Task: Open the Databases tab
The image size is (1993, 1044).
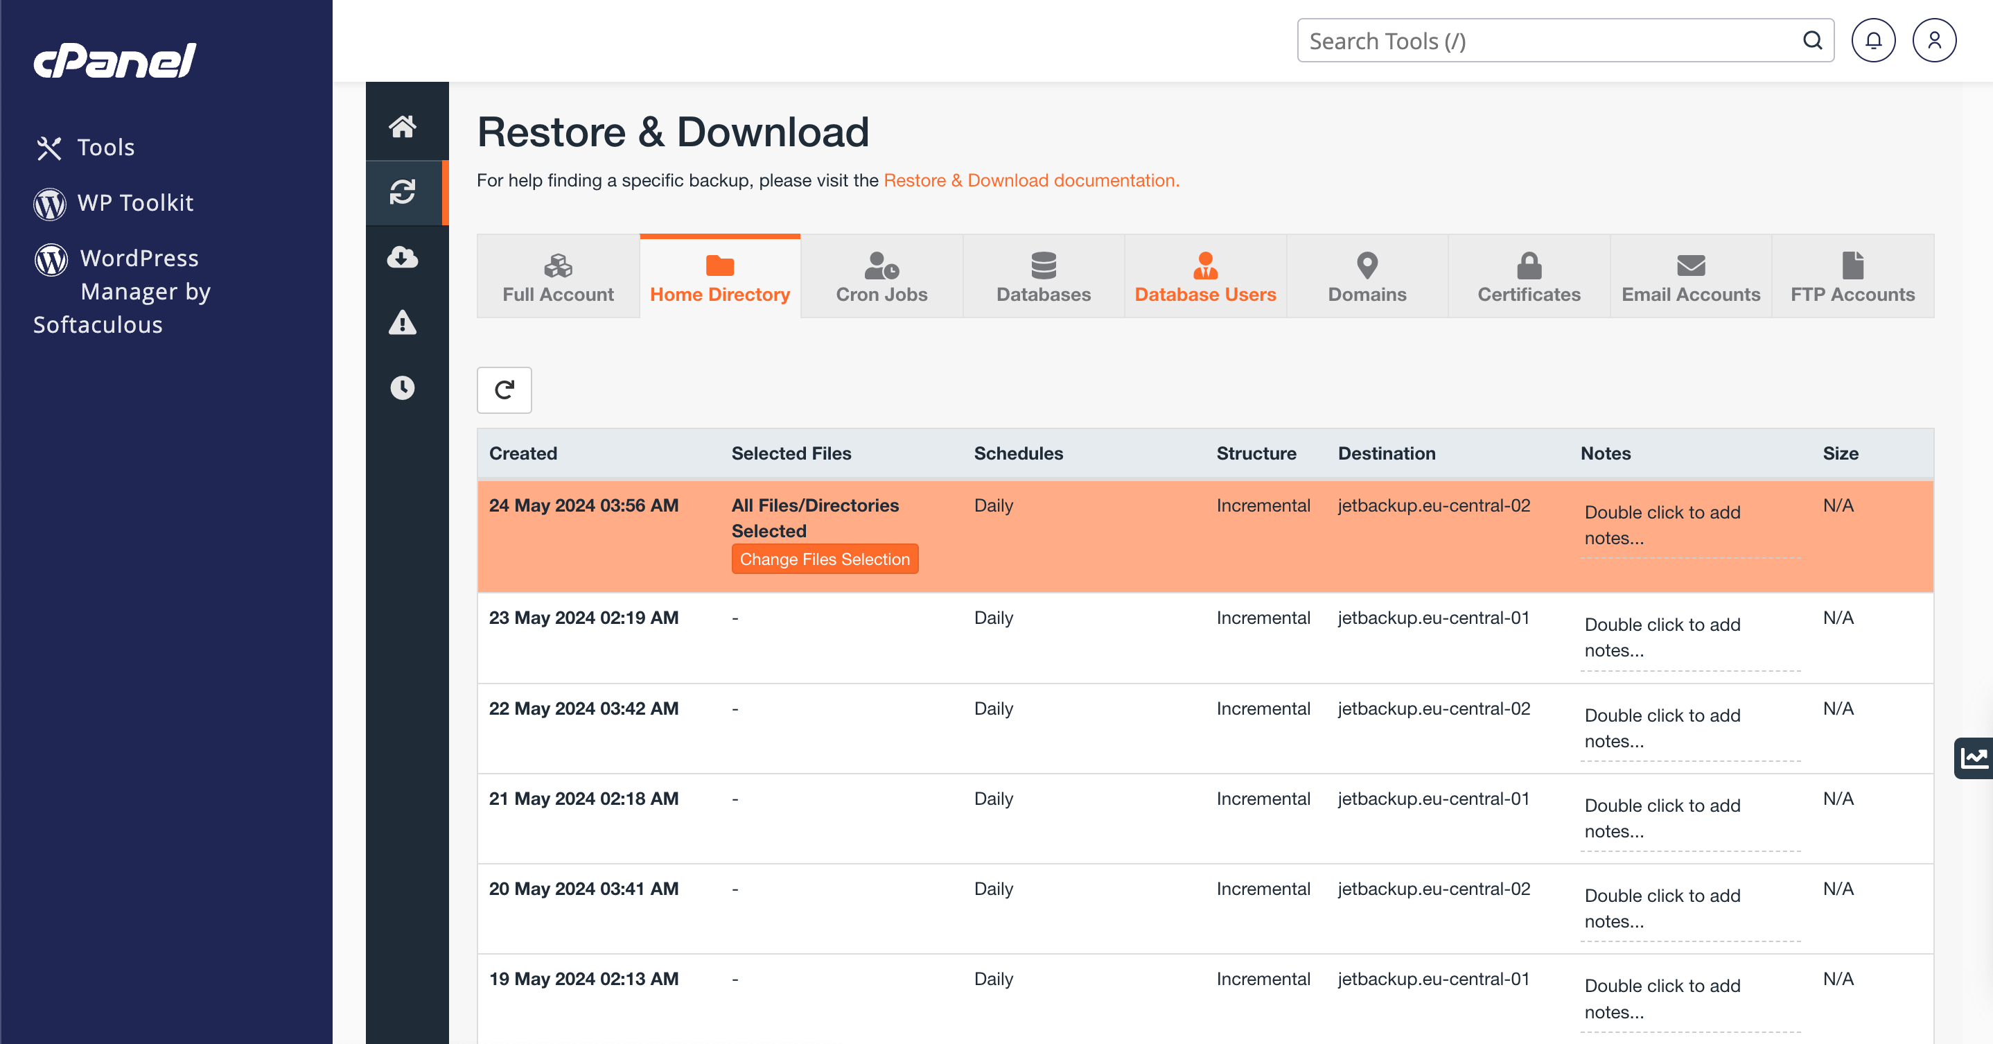Action: (x=1043, y=277)
